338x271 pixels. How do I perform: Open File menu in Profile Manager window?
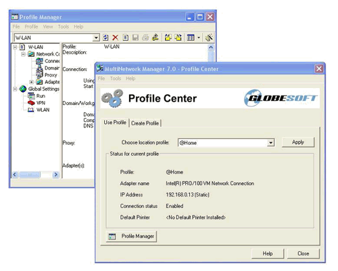pos(16,26)
